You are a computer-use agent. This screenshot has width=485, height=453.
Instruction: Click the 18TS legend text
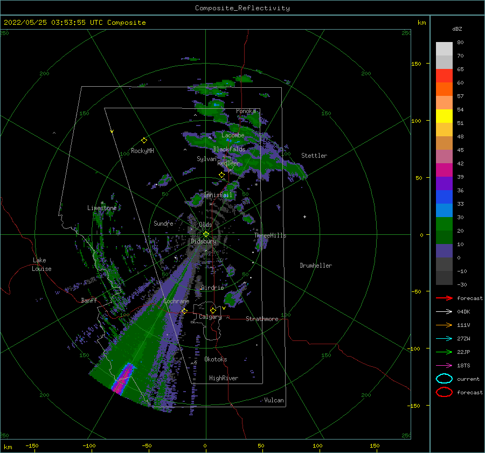463,366
